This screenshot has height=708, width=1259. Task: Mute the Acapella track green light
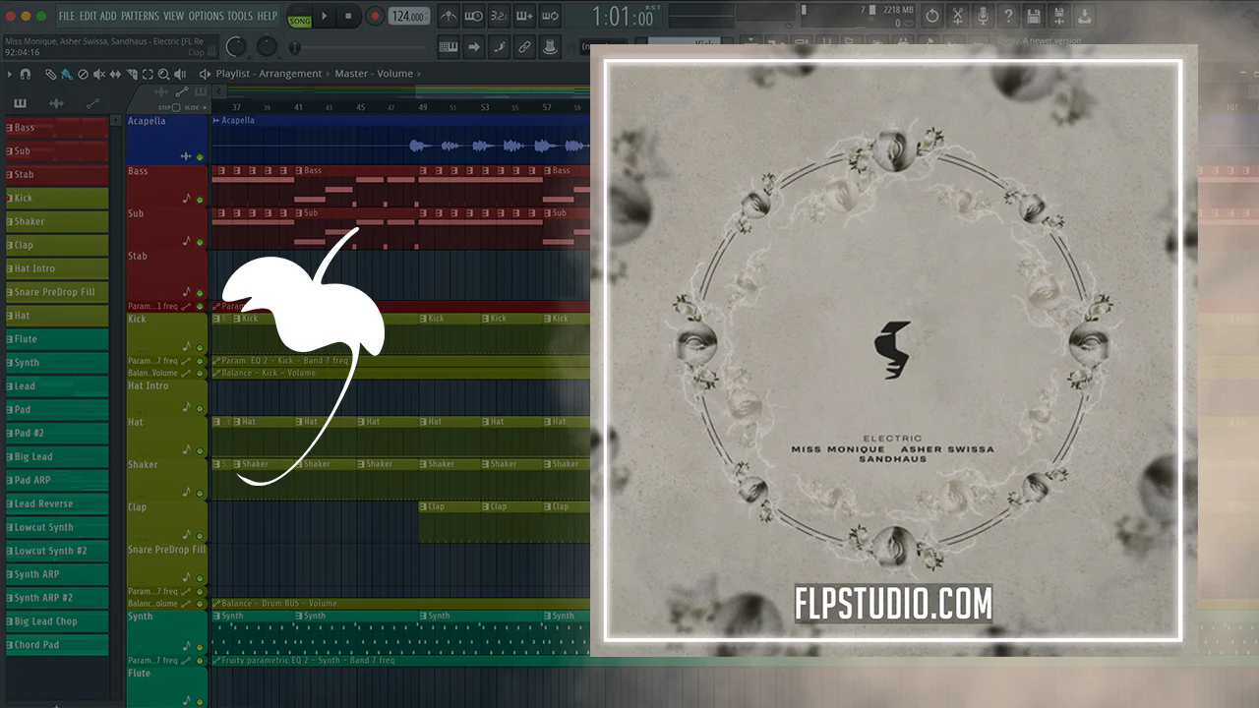200,157
